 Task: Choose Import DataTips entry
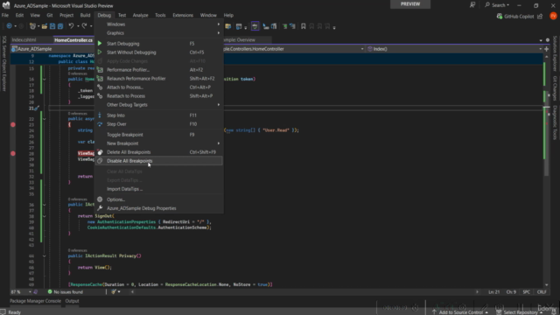pyautogui.click(x=159, y=189)
